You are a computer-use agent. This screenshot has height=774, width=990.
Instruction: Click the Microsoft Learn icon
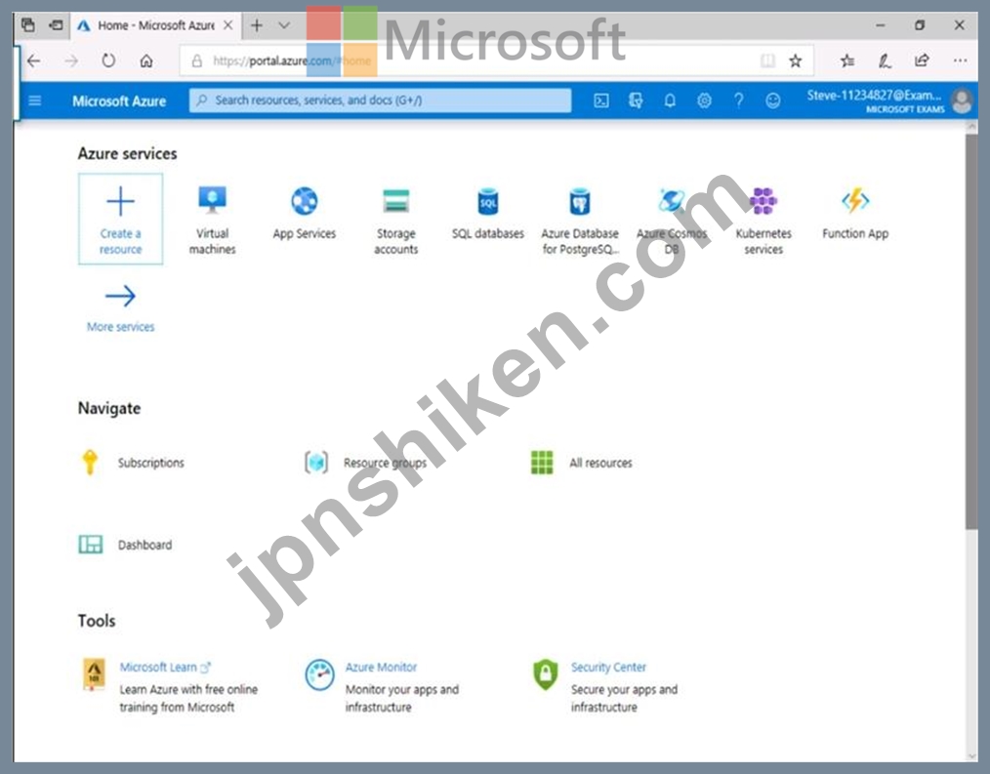94,674
